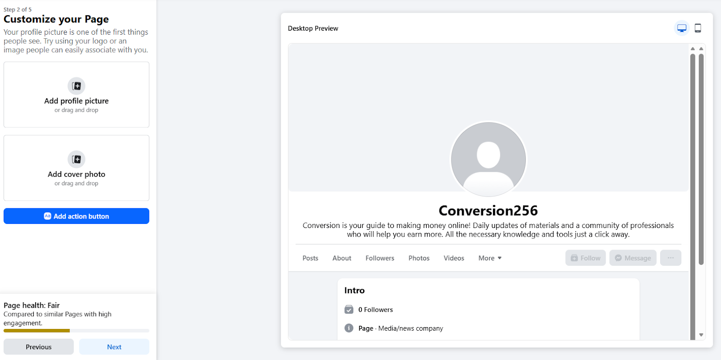Proceed with the Next button
This screenshot has height=360, width=721.
click(x=114, y=347)
